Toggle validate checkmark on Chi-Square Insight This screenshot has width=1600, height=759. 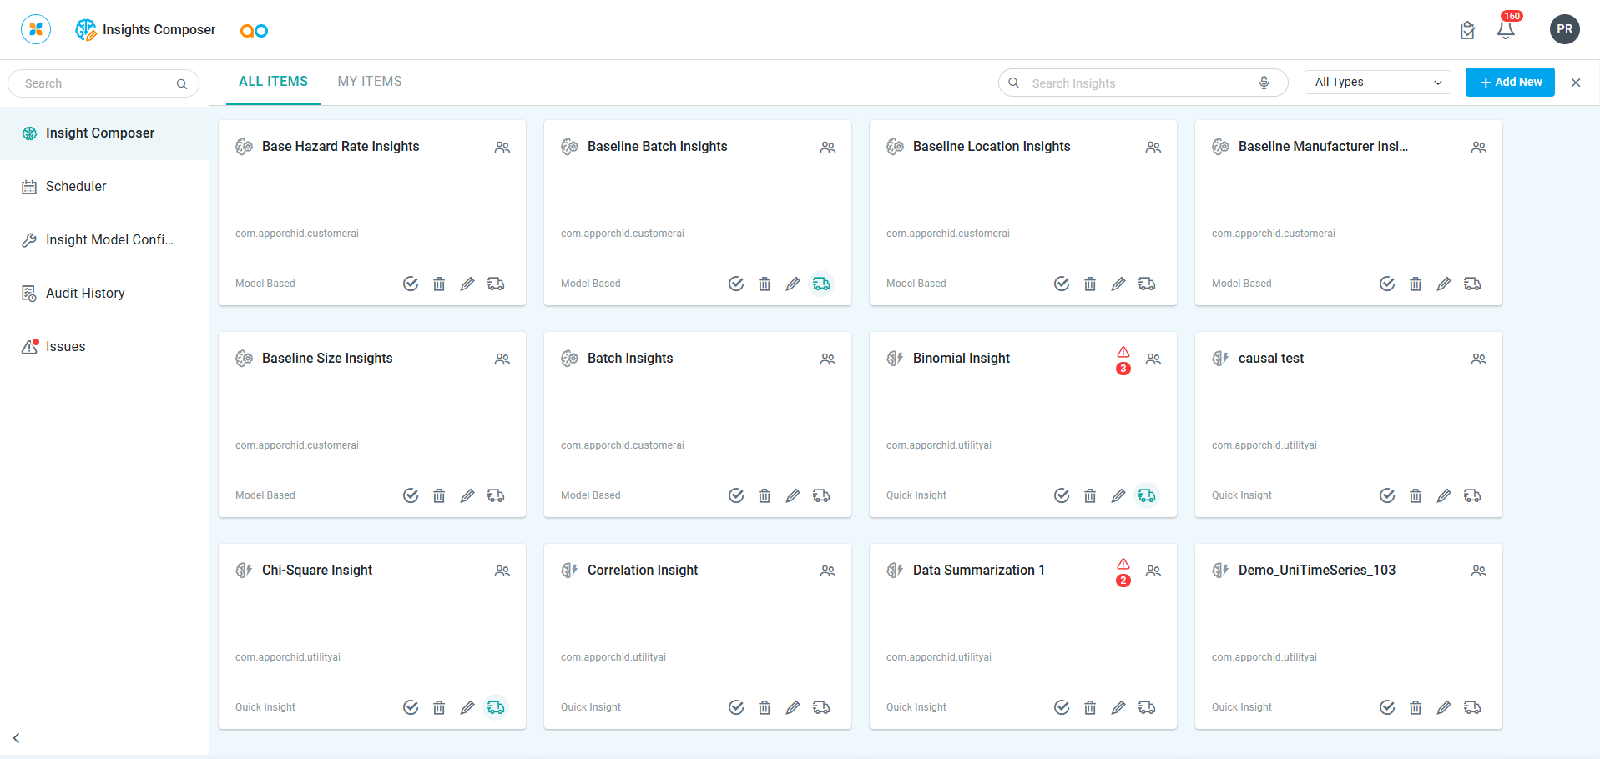(411, 707)
